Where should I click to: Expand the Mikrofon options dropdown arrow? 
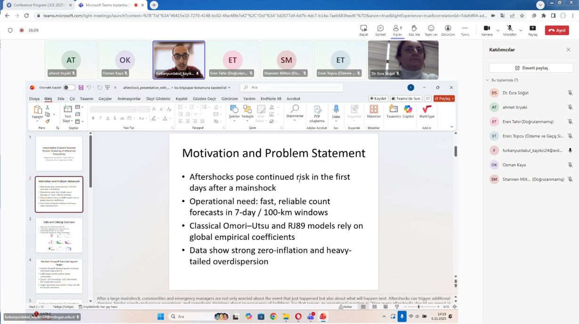coord(521,31)
